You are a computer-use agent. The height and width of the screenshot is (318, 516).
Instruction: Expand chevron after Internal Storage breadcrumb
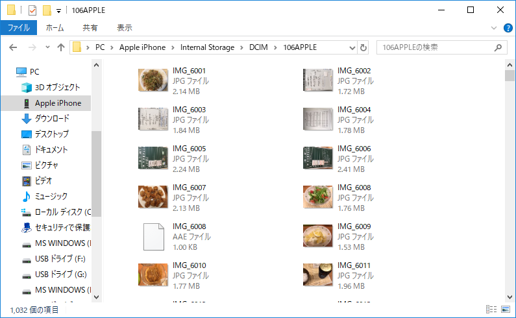pos(241,48)
